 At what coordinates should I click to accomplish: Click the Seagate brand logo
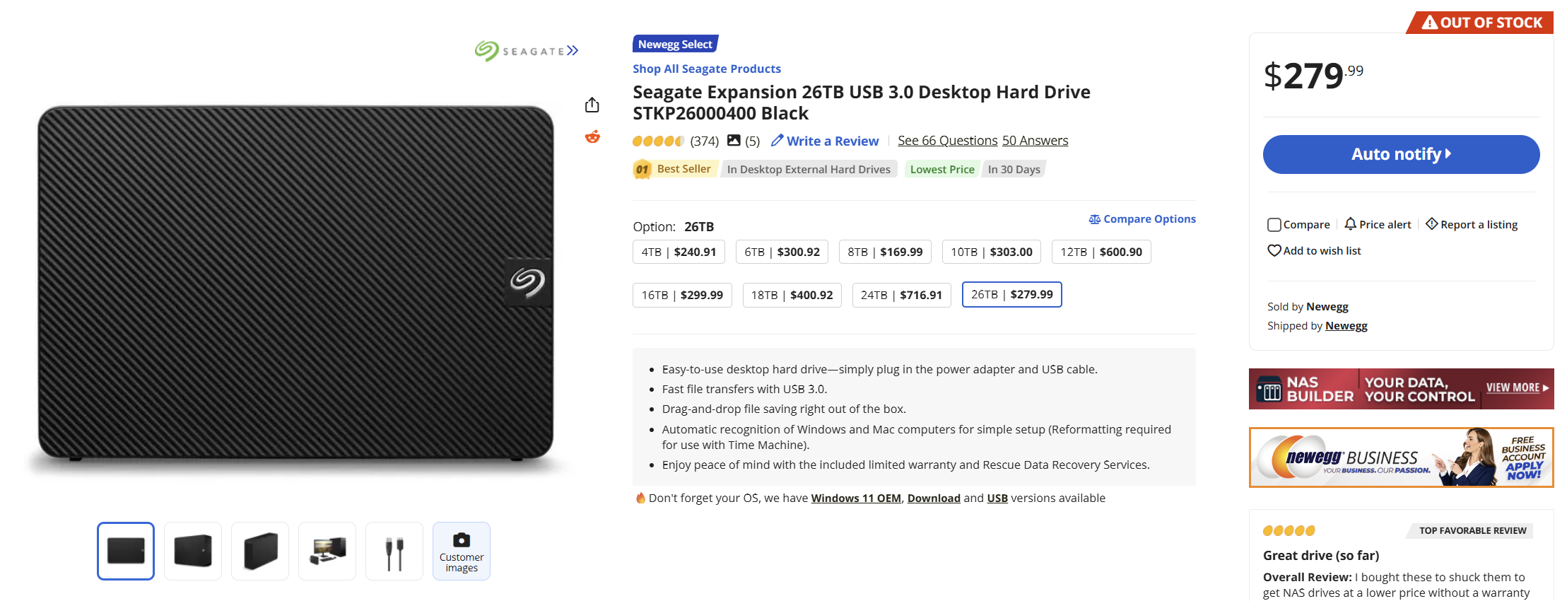tap(527, 51)
